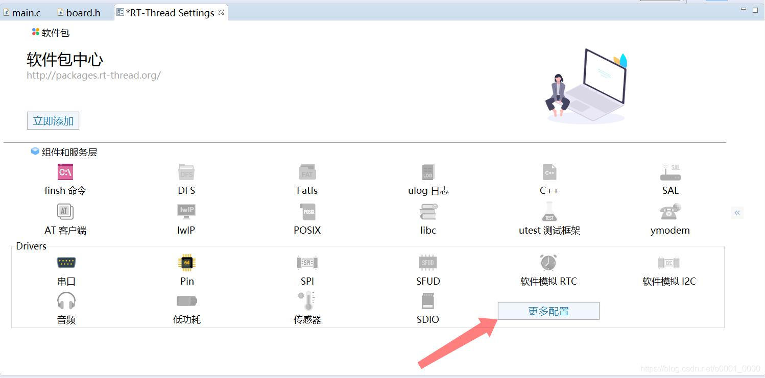Toggle the SPI driver icon
Screen dimensions: 765x378
(307, 263)
